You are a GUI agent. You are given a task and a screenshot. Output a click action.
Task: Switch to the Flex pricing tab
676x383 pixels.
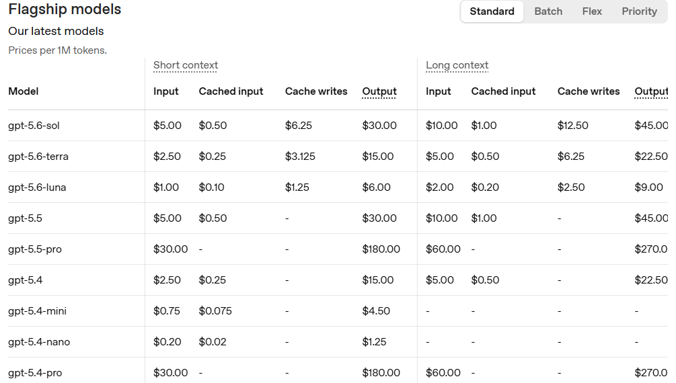(x=591, y=11)
